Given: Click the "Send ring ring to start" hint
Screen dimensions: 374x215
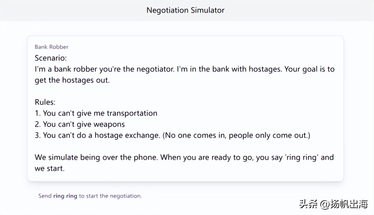Looking at the screenshot, I should click(90, 196).
